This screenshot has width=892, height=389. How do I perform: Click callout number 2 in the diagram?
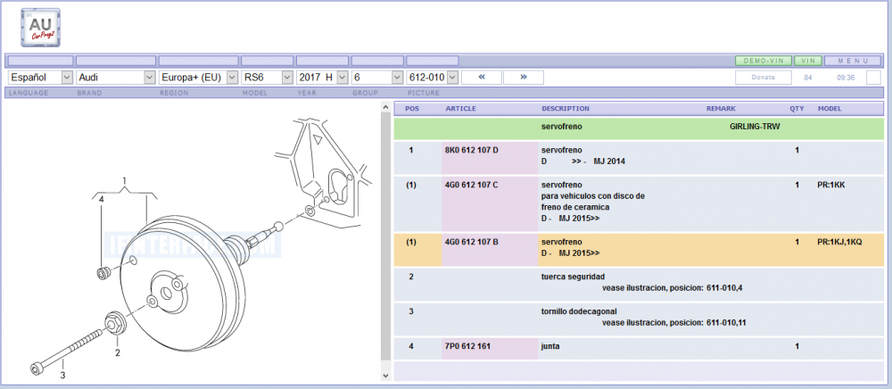point(118,352)
